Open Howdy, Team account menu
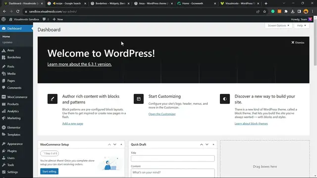This screenshot has width=317, height=178. tap(301, 19)
